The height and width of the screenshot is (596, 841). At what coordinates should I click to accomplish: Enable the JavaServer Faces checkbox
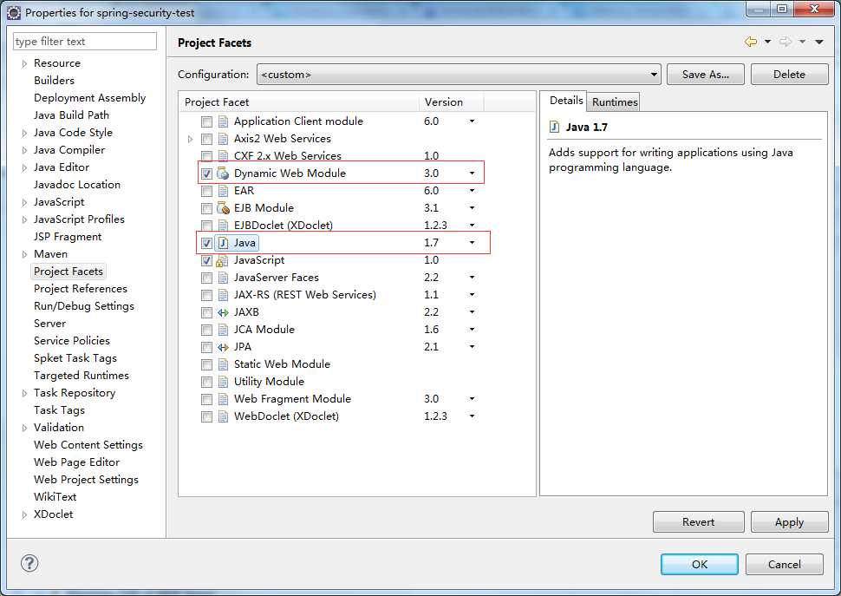(206, 278)
